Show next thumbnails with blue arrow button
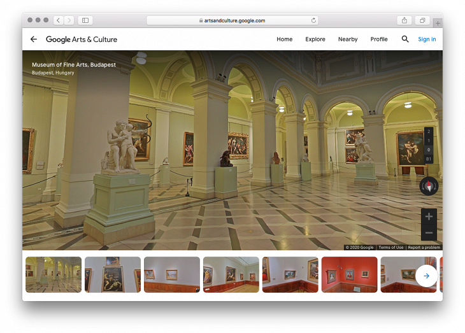This screenshot has height=333, width=465. tap(426, 276)
